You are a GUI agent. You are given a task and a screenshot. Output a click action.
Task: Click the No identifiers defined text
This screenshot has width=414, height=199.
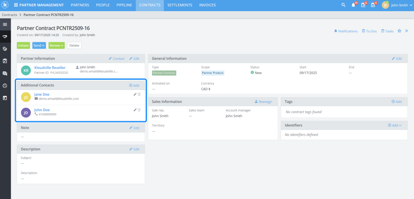[x=301, y=134]
